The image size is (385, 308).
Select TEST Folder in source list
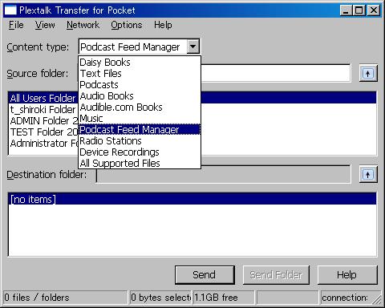(x=43, y=132)
